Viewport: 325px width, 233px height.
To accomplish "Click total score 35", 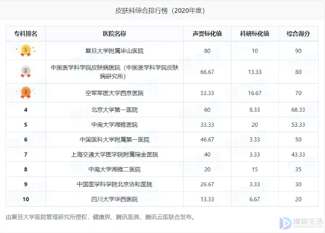I will [x=298, y=169].
